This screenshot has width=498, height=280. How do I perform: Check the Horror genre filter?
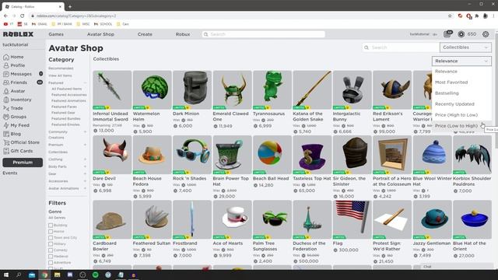[x=51, y=232]
